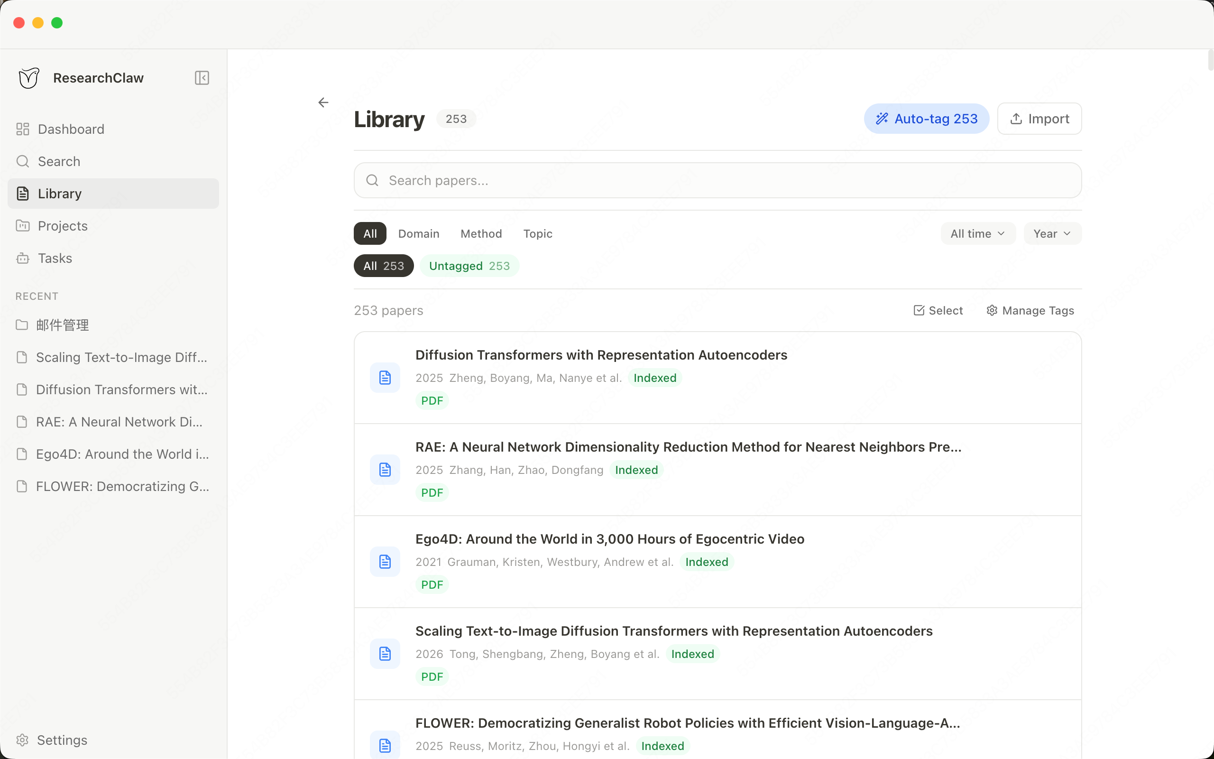Open the PDF of the RAE paper
Image resolution: width=1214 pixels, height=759 pixels.
click(x=432, y=492)
